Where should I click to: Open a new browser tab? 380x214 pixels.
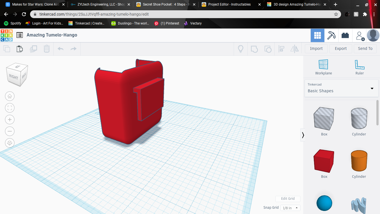pos(335,4)
